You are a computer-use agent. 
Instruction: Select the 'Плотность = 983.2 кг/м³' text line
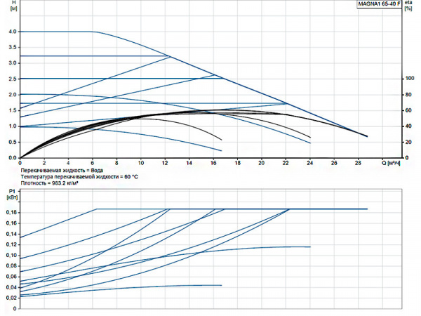click(x=53, y=183)
